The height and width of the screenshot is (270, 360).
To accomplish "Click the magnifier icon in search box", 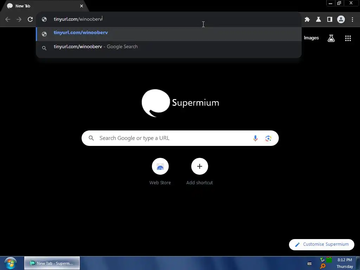I will click(x=91, y=138).
